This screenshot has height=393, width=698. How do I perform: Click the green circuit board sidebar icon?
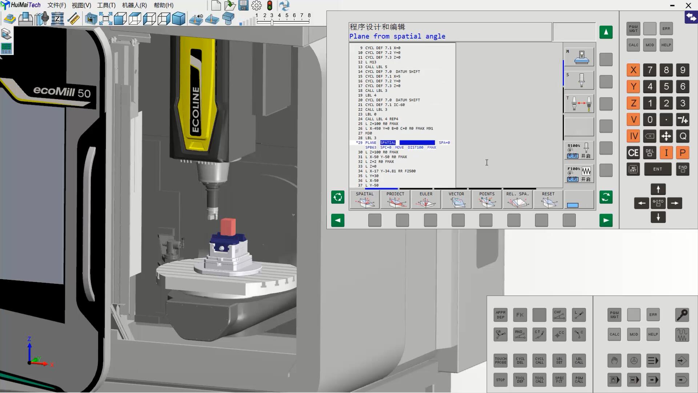(x=7, y=48)
